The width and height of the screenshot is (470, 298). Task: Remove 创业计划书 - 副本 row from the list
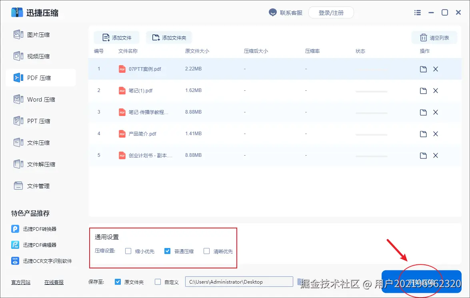click(436, 156)
